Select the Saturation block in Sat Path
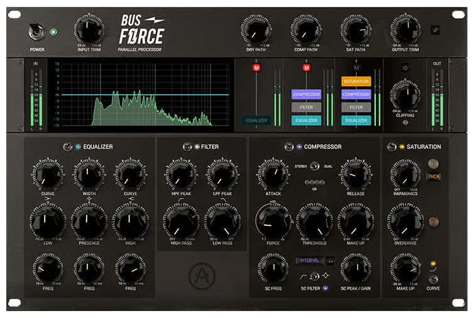Screen dimensions: 474x318 point(356,81)
